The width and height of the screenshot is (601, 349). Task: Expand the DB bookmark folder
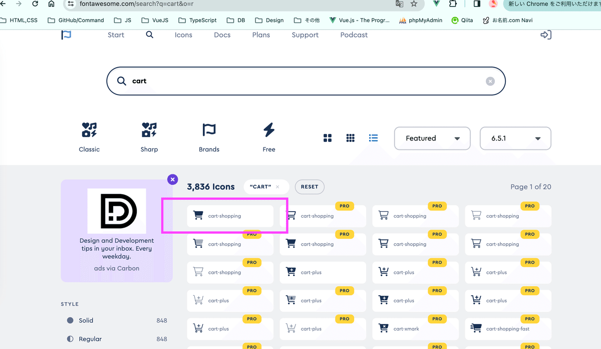[236, 21]
